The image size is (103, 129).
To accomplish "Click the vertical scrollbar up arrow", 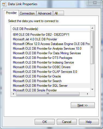I will click(x=92, y=28).
